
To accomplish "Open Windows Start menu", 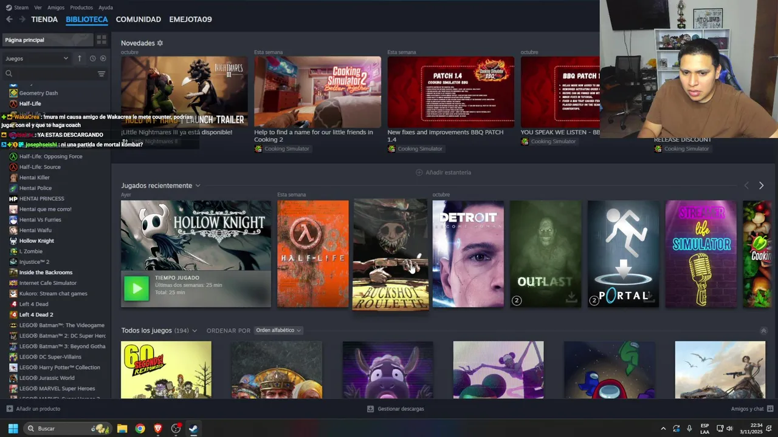I will (13, 429).
